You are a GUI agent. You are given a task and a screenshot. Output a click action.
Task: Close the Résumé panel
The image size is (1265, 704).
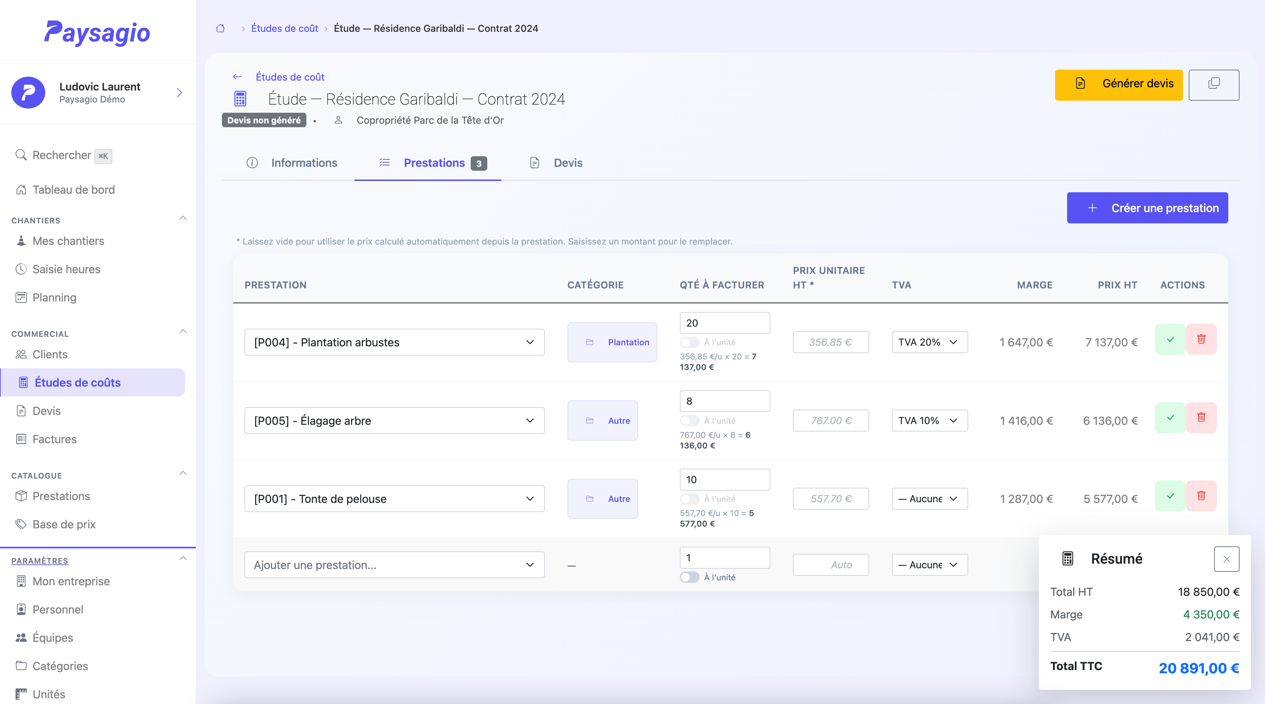tap(1226, 559)
